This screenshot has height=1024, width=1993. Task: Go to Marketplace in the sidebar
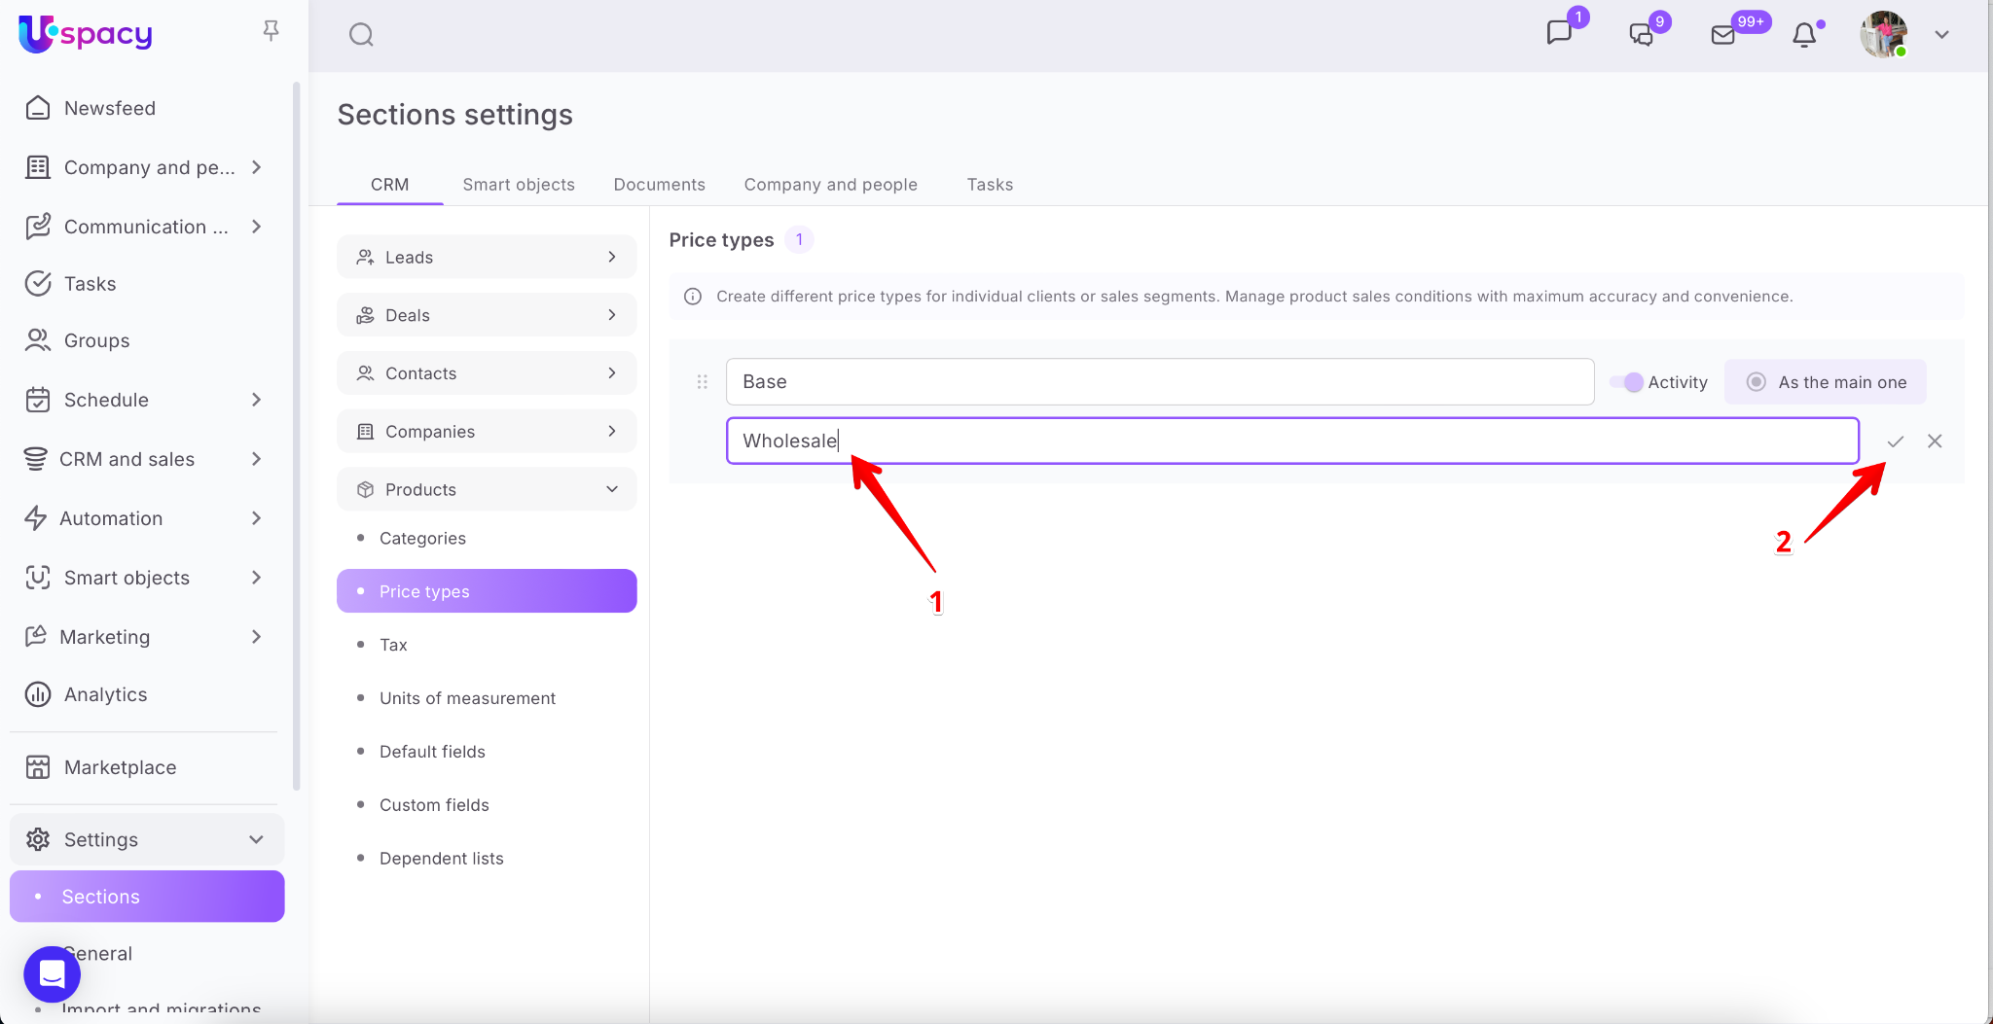[x=120, y=767]
